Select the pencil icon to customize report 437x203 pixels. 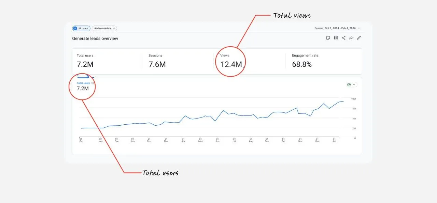tap(359, 38)
